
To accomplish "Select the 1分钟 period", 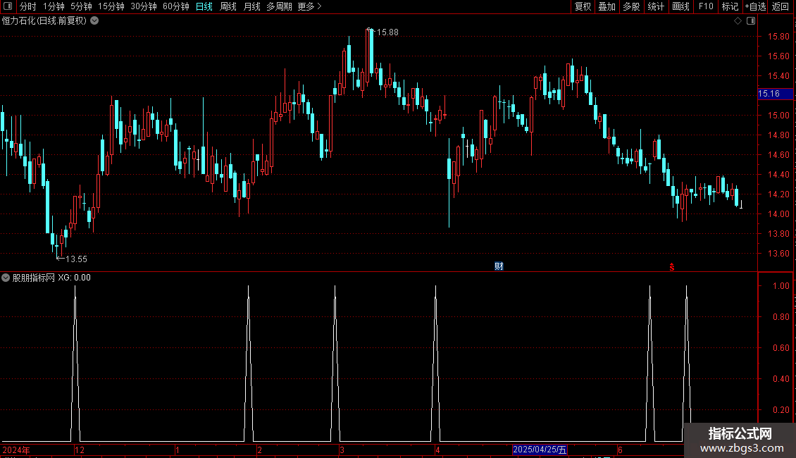I will click(x=54, y=6).
